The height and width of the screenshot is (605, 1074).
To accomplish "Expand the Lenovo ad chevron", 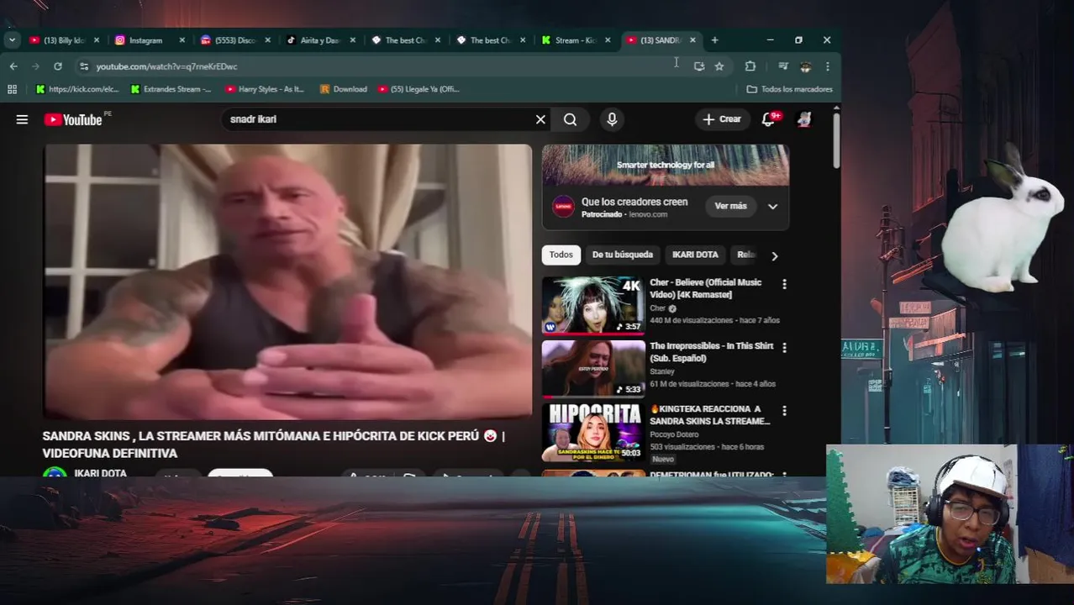I will [x=772, y=206].
